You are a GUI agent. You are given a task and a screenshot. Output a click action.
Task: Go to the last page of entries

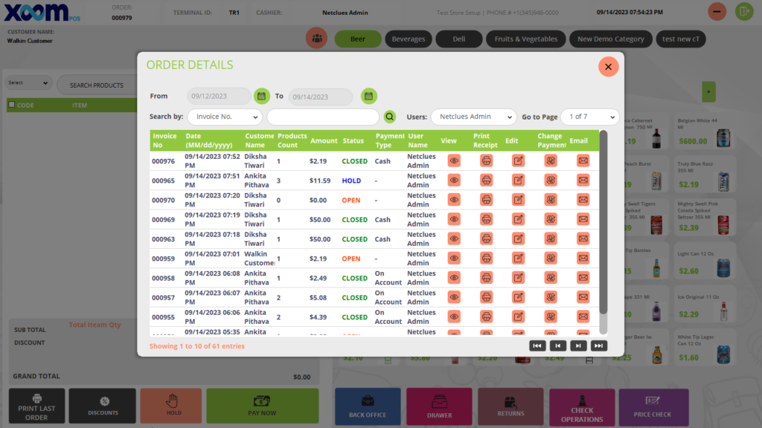tap(598, 346)
